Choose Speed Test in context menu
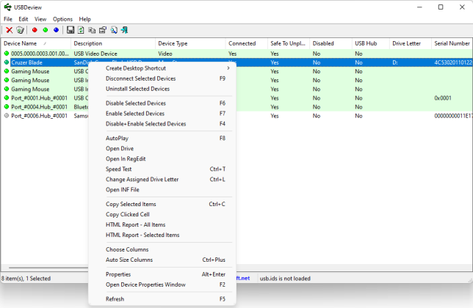The image size is (473, 308). pyautogui.click(x=119, y=169)
